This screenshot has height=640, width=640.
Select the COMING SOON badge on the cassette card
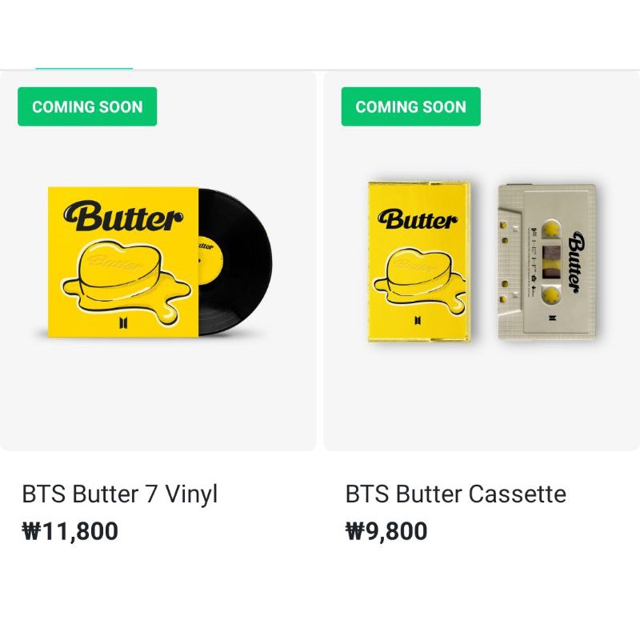pyautogui.click(x=410, y=106)
